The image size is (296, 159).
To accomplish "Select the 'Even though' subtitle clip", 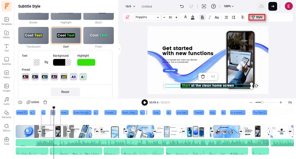I will pyautogui.click(x=82, y=112).
